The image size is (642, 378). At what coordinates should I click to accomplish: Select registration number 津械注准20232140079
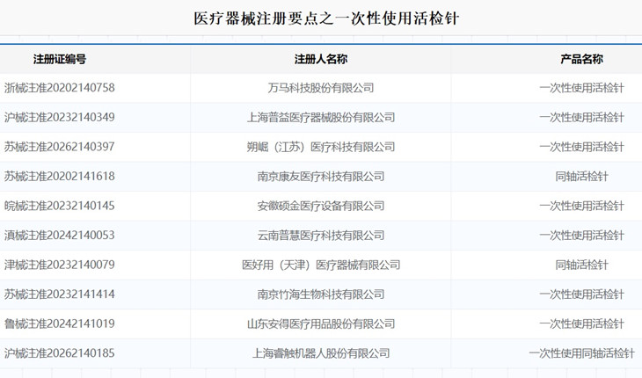pyautogui.click(x=60, y=265)
